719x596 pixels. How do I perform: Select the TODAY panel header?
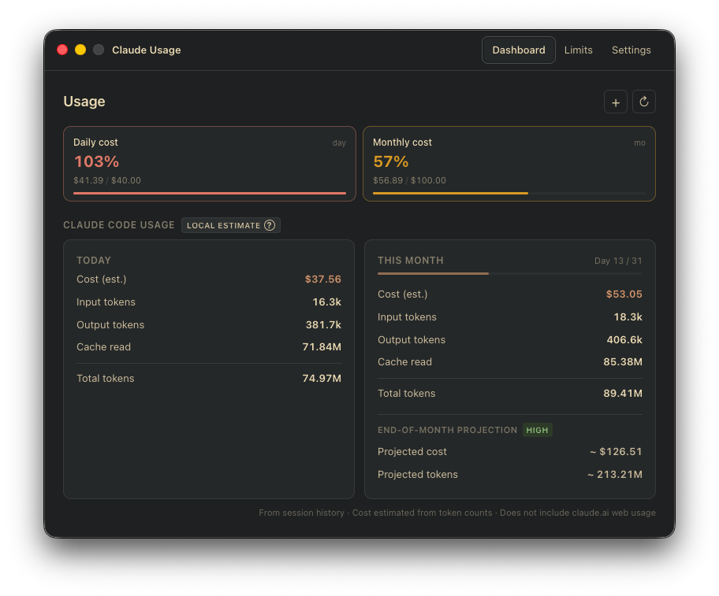click(x=94, y=260)
